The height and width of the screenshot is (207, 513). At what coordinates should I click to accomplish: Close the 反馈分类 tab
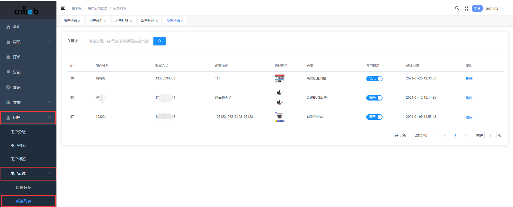(x=156, y=21)
